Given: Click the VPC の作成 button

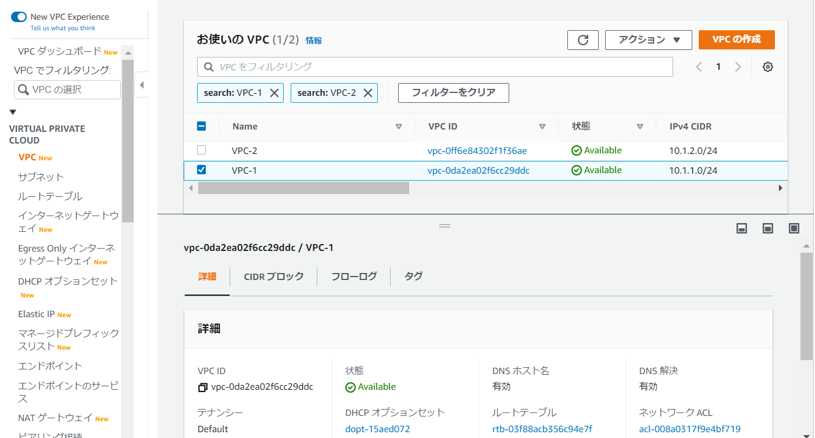Looking at the screenshot, I should click(737, 40).
